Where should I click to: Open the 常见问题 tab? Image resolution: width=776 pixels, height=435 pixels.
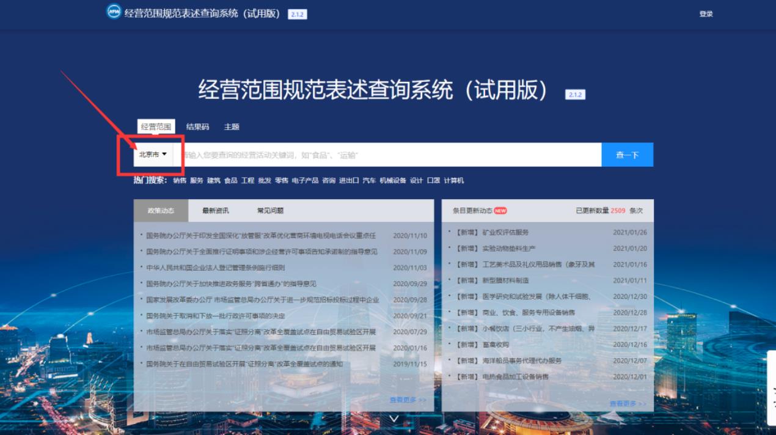270,211
